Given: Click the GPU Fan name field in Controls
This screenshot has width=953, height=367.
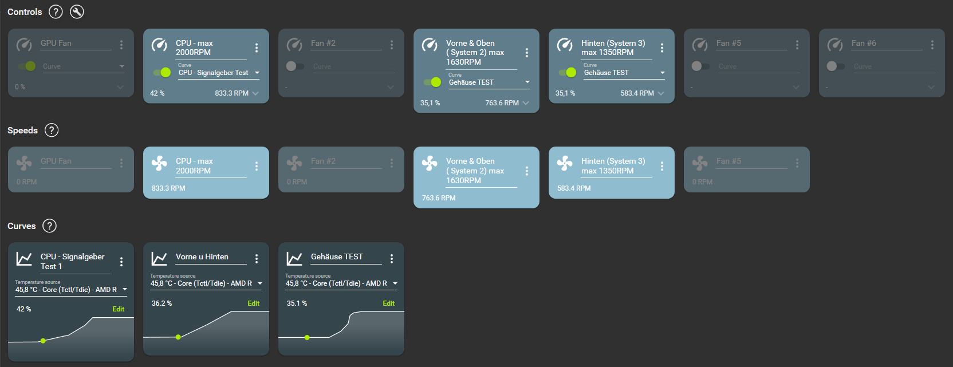Looking at the screenshot, I should [76, 44].
